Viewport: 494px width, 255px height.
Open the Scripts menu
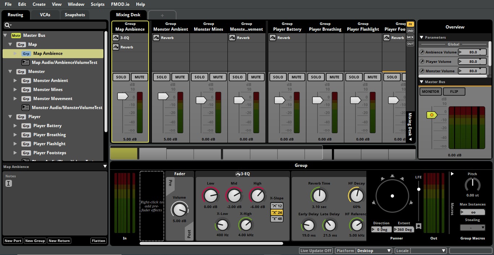(x=97, y=4)
